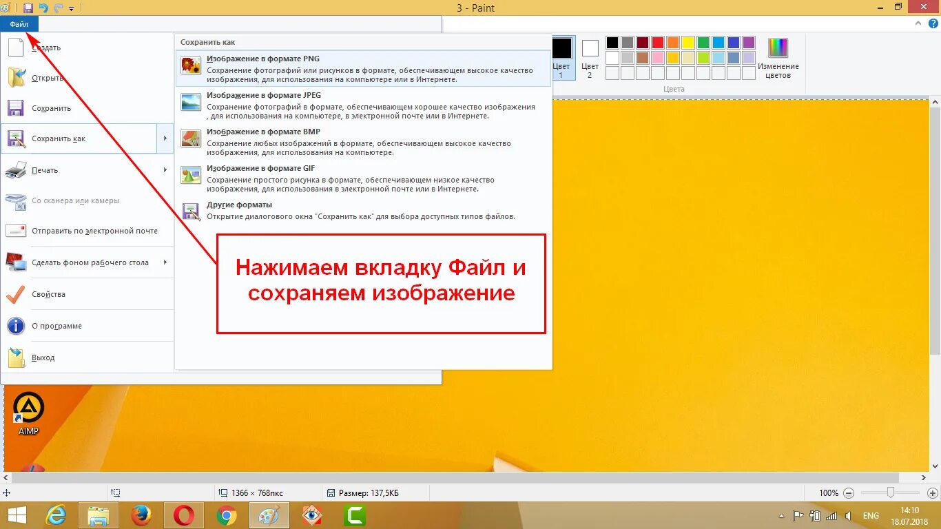Open Internet Explorer from the taskbar
This screenshot has width=941, height=529.
click(x=56, y=515)
